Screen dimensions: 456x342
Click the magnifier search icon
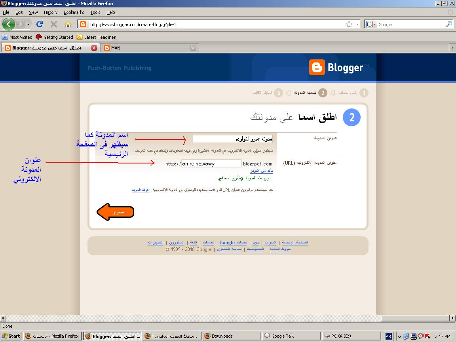point(449,24)
